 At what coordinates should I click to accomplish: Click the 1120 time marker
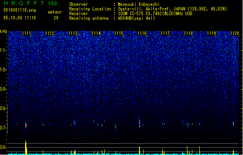click(235, 33)
